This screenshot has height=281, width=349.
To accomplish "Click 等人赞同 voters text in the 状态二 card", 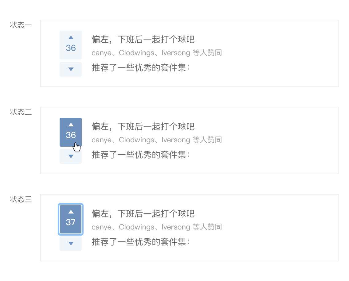I will [207, 140].
